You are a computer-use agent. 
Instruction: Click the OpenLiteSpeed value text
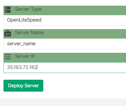pos(24,20)
